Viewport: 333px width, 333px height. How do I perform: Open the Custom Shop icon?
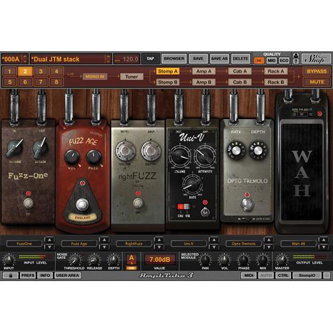click(x=316, y=59)
